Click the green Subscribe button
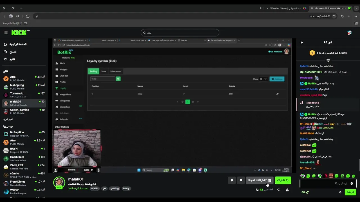 [283, 180]
